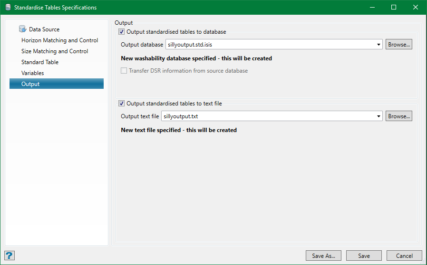
Task: Click the title bar database icon
Action: 7,8
